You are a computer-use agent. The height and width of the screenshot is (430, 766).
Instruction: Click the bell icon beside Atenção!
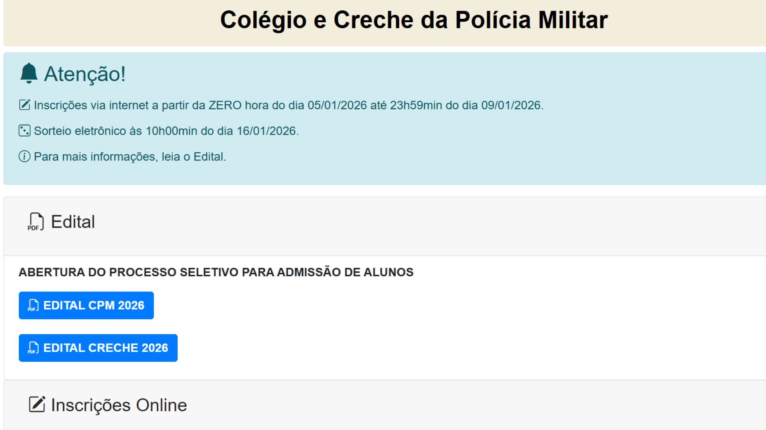[29, 73]
